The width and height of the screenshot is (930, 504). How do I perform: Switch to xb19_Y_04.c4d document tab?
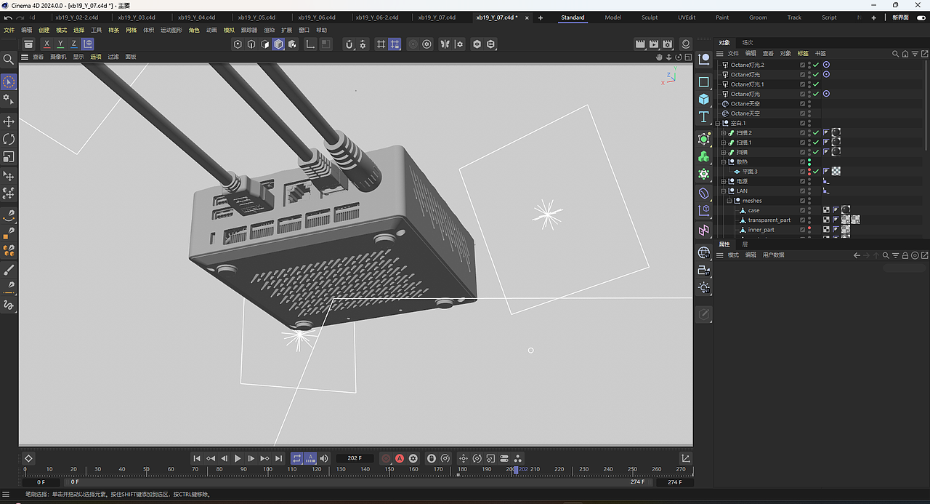[x=196, y=17]
